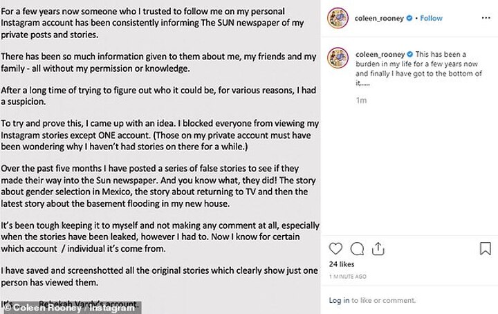
Task: Like the post with the heart icon
Action: [336, 248]
